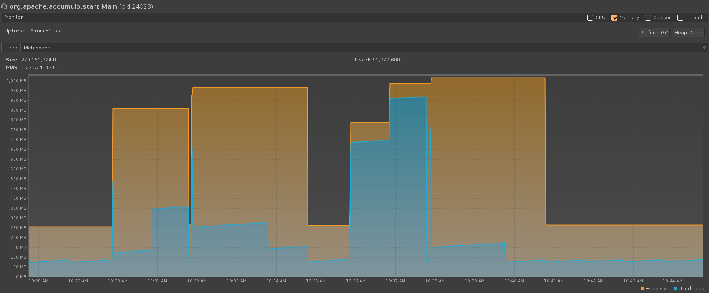Turn on the Threads checkbox

(680, 18)
